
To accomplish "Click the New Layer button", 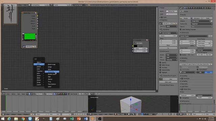I will click(x=168, y=82).
